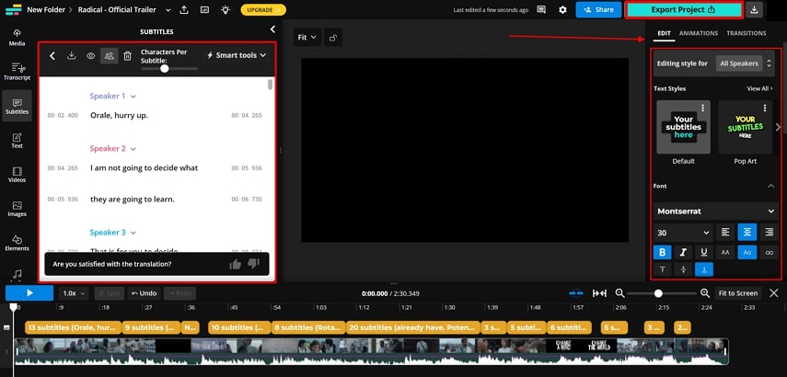
Task: Open font size 30 dropdown
Action: 683,233
